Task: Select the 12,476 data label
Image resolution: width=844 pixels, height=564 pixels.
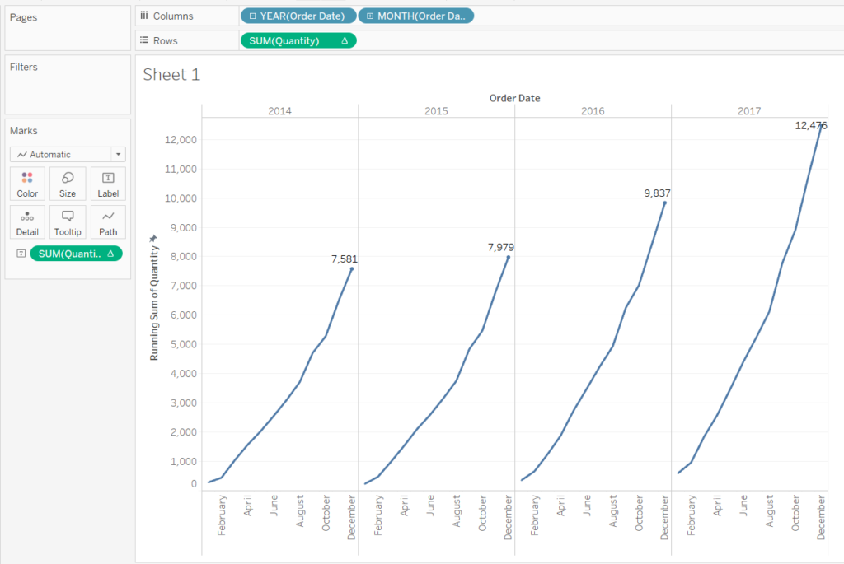Action: tap(809, 126)
